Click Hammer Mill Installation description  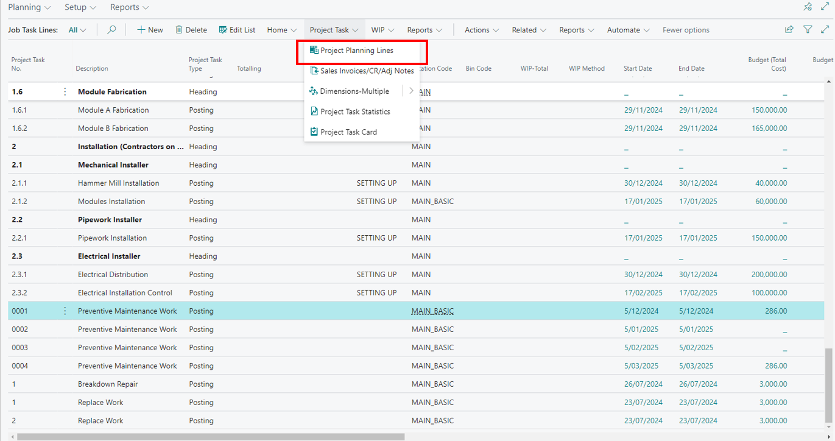[x=118, y=183]
